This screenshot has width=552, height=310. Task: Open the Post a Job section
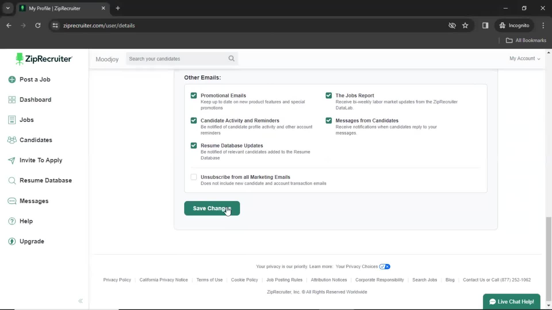pos(34,80)
